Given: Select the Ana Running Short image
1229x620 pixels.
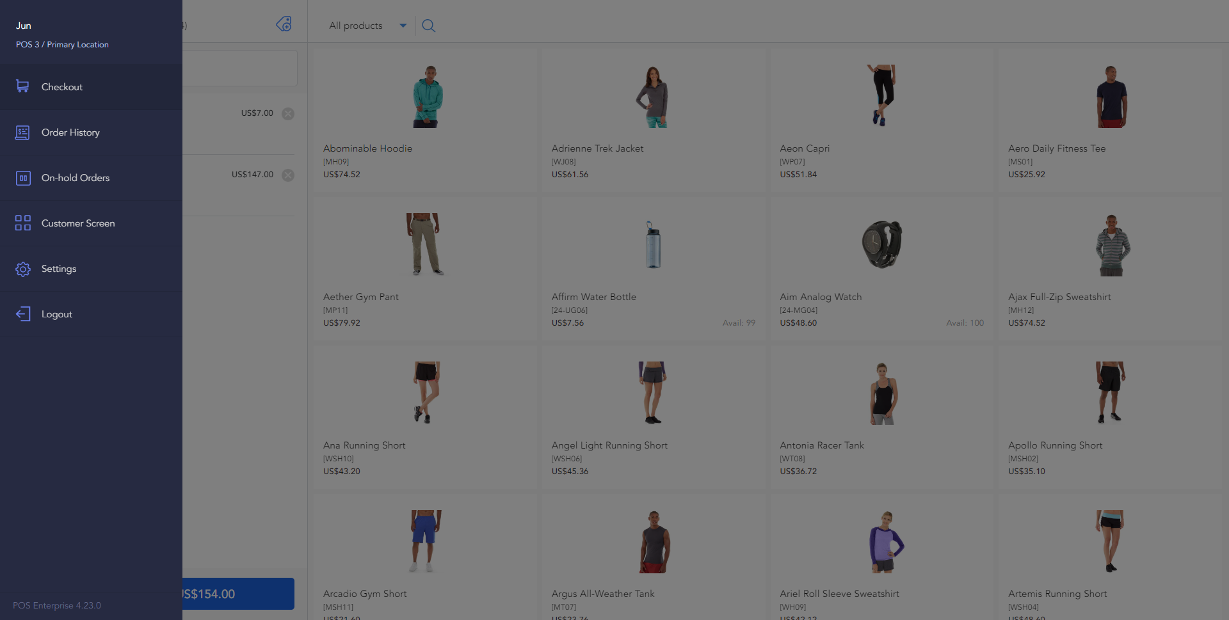Looking at the screenshot, I should pos(426,392).
